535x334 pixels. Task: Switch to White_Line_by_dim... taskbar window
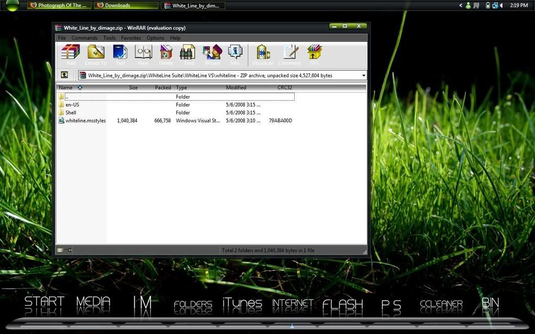[x=193, y=5]
